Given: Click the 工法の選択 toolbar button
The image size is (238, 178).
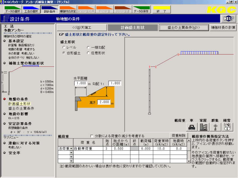Looking at the screenshot, I should click(x=31, y=10).
